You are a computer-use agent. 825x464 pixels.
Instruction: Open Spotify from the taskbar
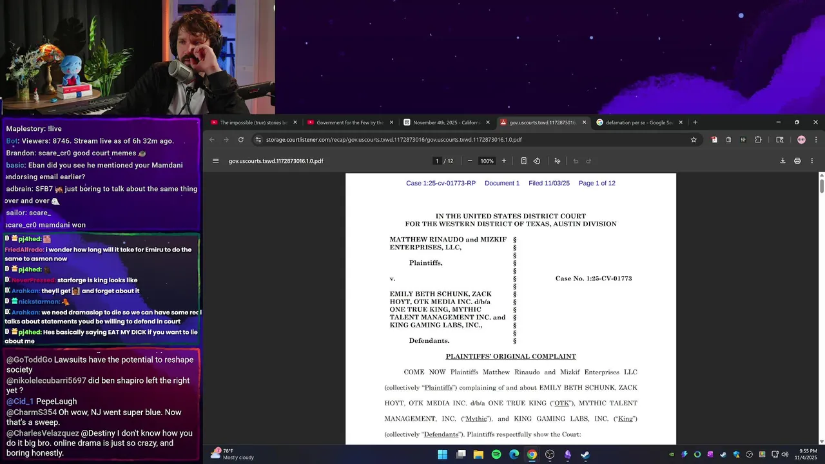coord(496,454)
